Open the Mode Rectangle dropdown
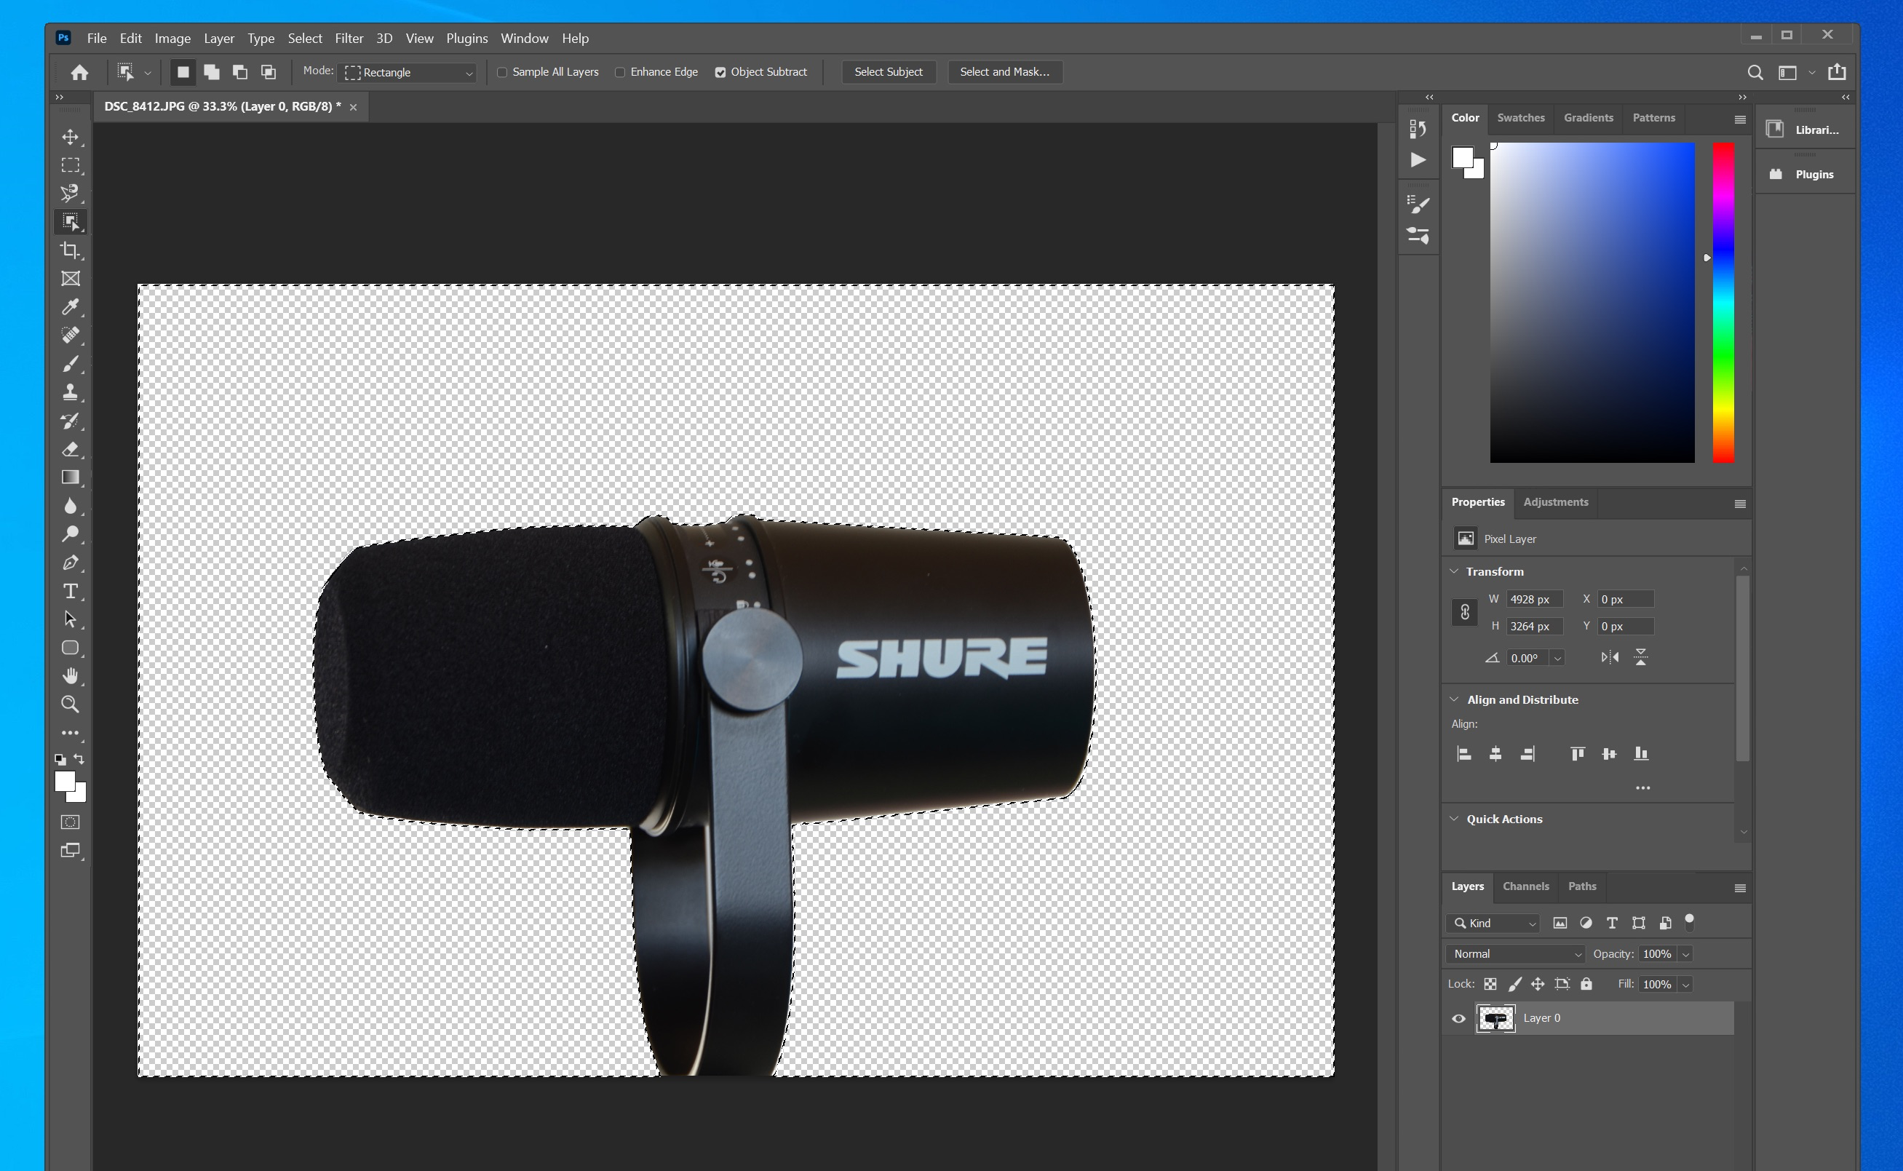 click(x=408, y=72)
